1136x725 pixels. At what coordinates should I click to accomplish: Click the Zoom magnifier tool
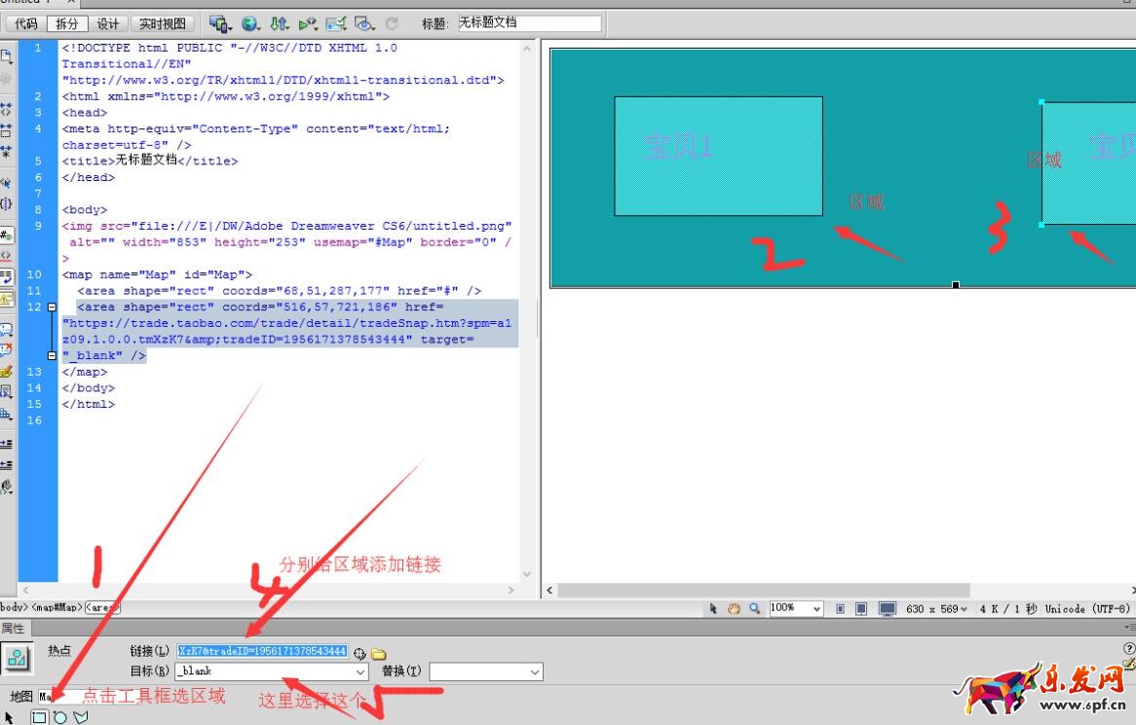754,609
